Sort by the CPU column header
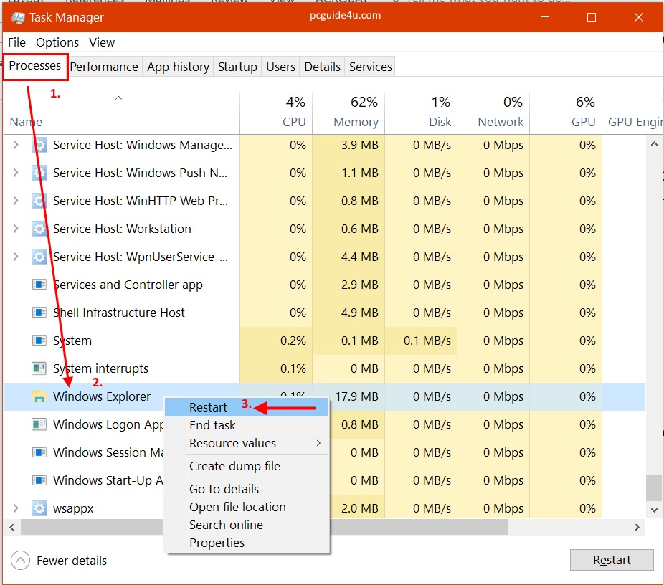This screenshot has width=664, height=585. [x=276, y=113]
